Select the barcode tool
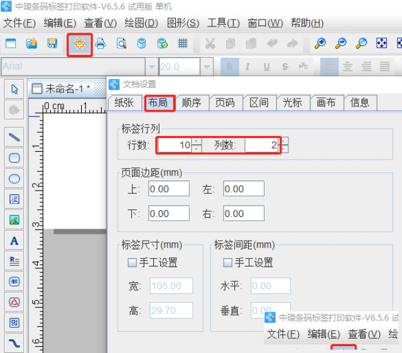Image resolution: width=402 pixels, height=353 pixels. 14,282
